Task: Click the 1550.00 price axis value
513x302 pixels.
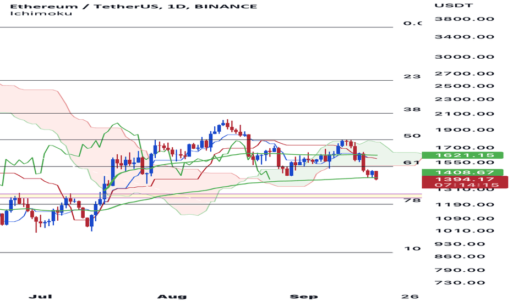Action: (x=464, y=163)
